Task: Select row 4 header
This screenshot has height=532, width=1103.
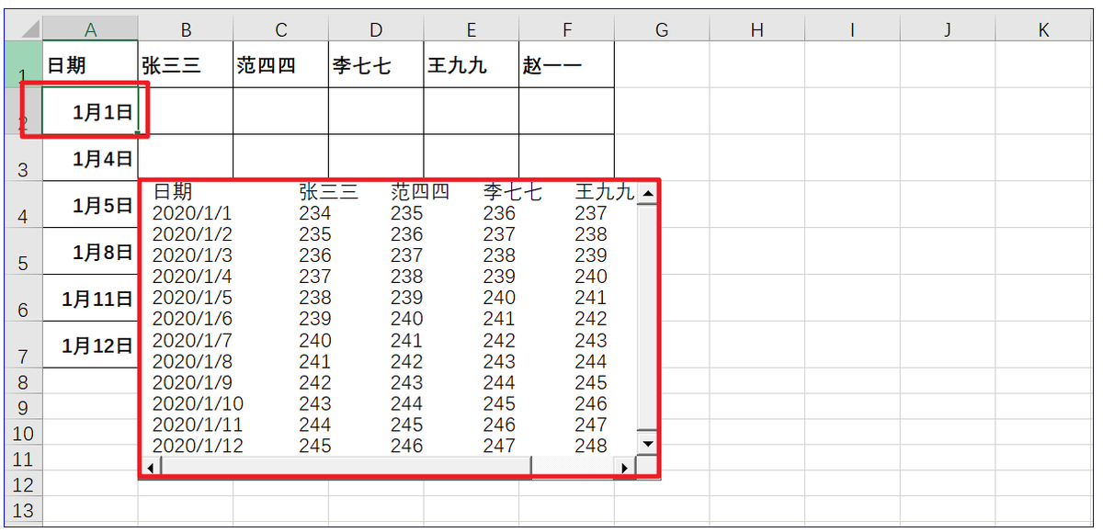Action: pos(24,205)
